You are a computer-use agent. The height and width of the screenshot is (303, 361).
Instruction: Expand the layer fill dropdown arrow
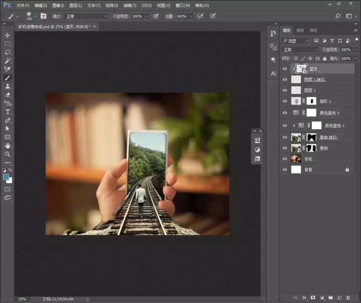pos(355,58)
